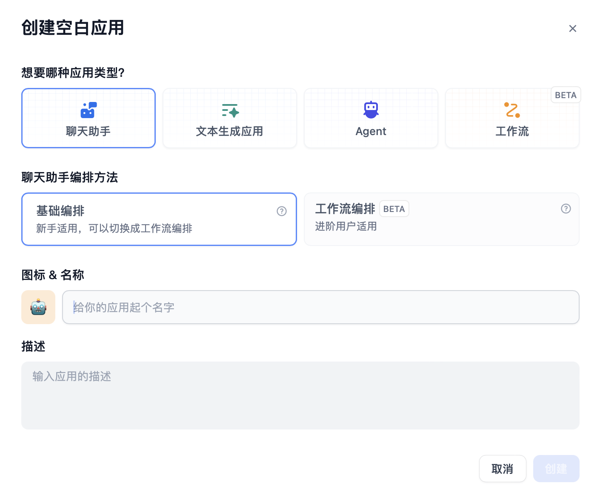Select the 基础编排 orchestration method

pos(159,219)
